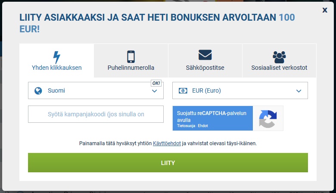Click the envelope email icon
Viewport: 336px width, 193px height.
pos(205,55)
